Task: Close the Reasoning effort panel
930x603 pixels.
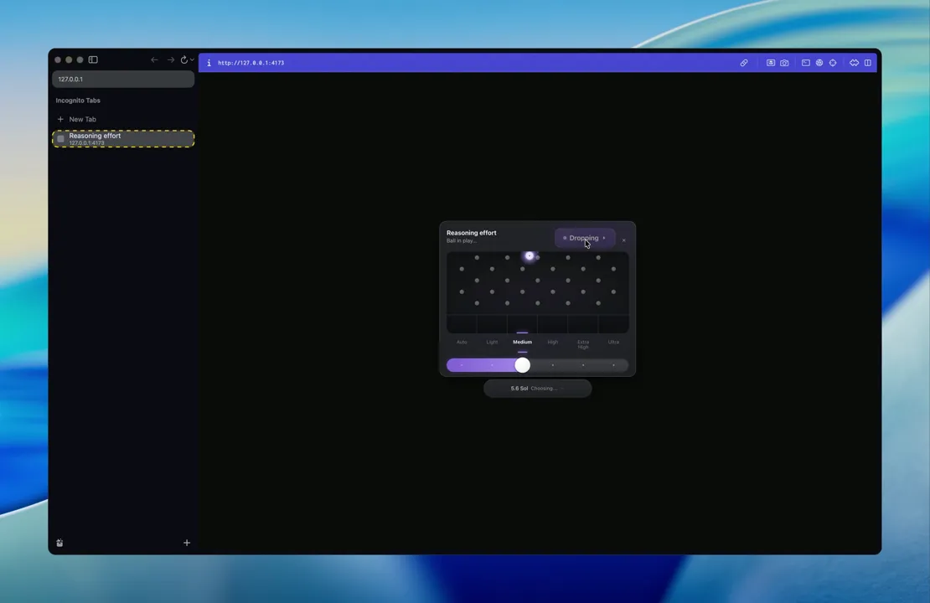Action: [624, 240]
